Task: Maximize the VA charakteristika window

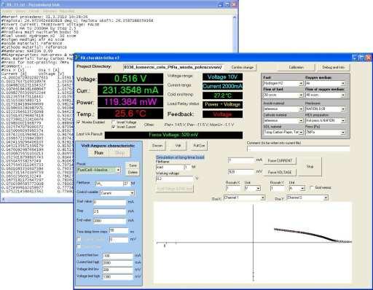Action: click(361, 58)
